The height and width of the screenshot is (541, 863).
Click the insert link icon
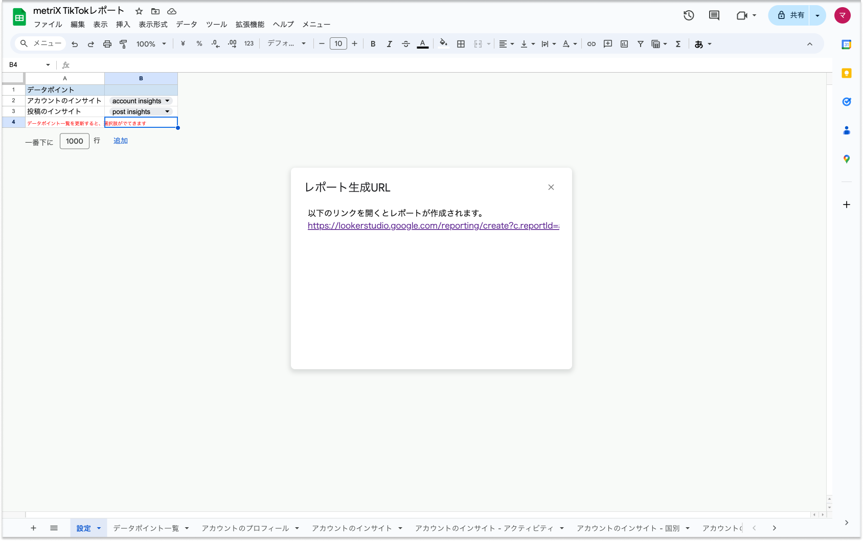tap(592, 44)
